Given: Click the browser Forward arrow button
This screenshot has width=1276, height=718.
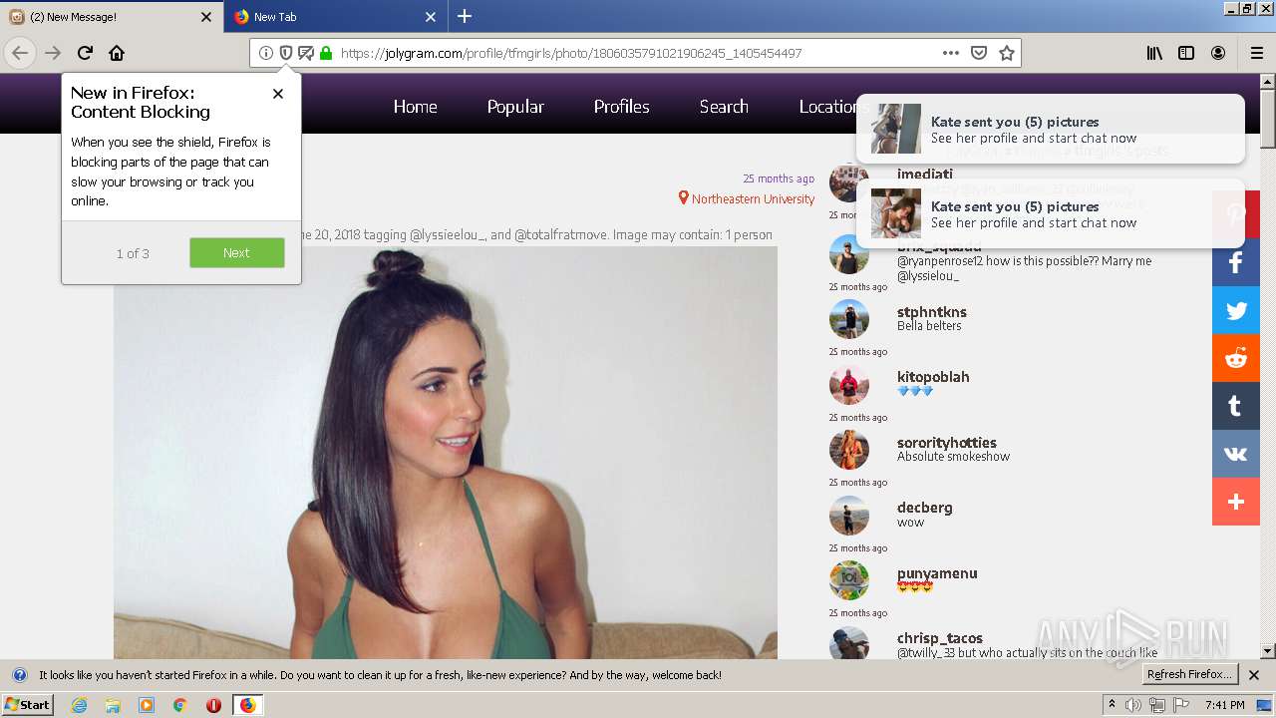Looking at the screenshot, I should [x=53, y=53].
